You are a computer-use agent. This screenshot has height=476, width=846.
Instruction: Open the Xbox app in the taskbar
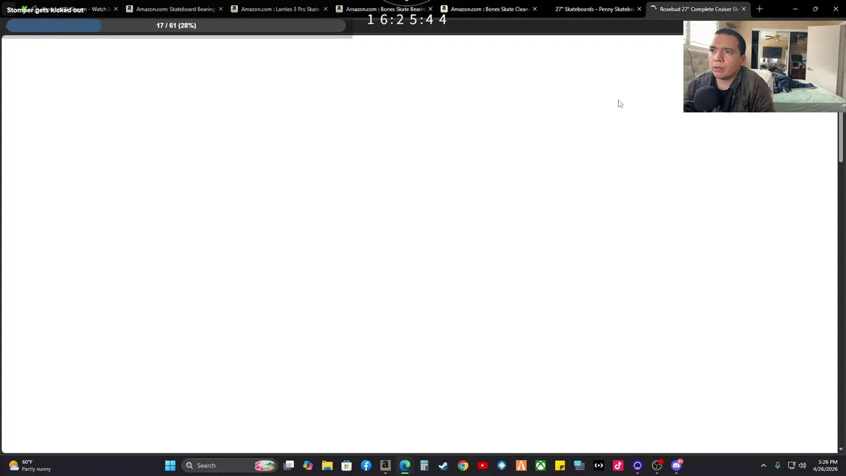tap(541, 465)
